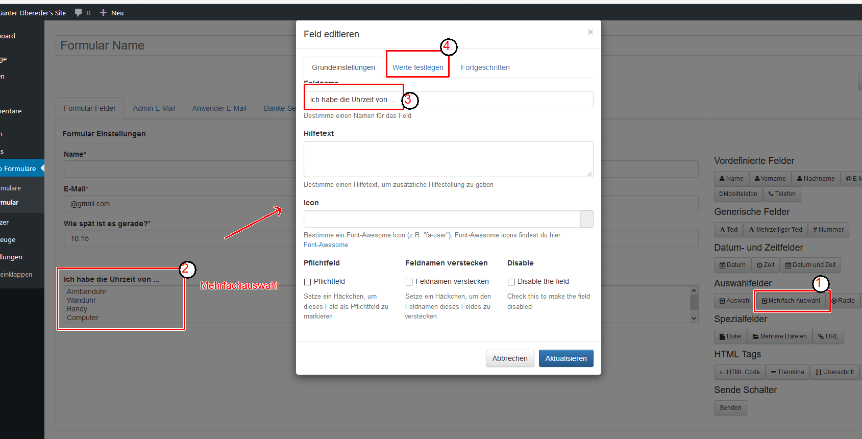Add a Datum und Zeit field
Screen dimensions: 862x439
coord(810,265)
